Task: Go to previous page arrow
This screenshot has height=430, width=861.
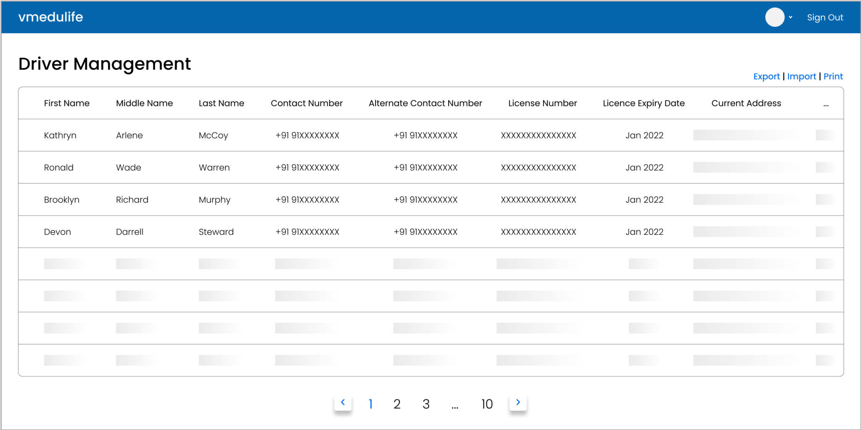Action: (x=343, y=403)
